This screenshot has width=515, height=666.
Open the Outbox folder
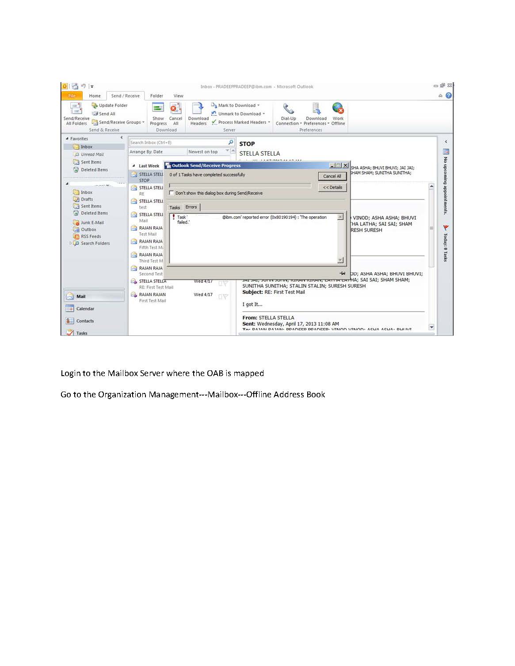coord(85,229)
